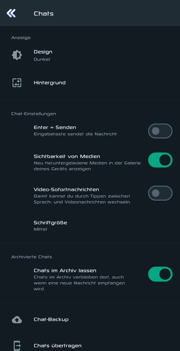
Task: Tap the Video-Sofortnachrichten row title
Action: [66, 189]
